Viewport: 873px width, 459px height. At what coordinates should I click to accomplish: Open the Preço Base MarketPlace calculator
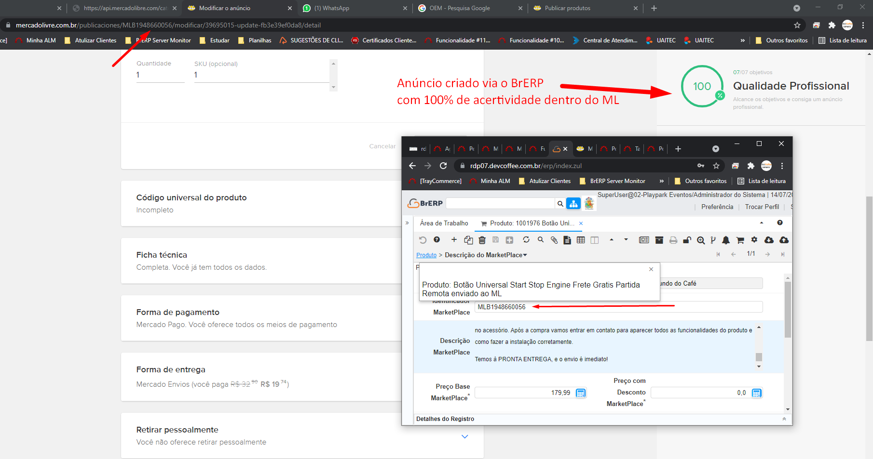point(581,393)
